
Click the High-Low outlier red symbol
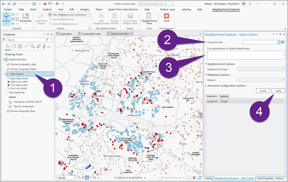point(8,82)
